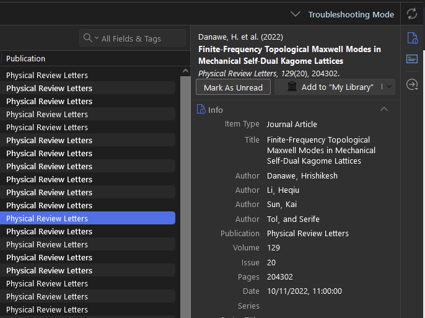
Task: Click the Publication field value in Info
Action: pos(308,233)
